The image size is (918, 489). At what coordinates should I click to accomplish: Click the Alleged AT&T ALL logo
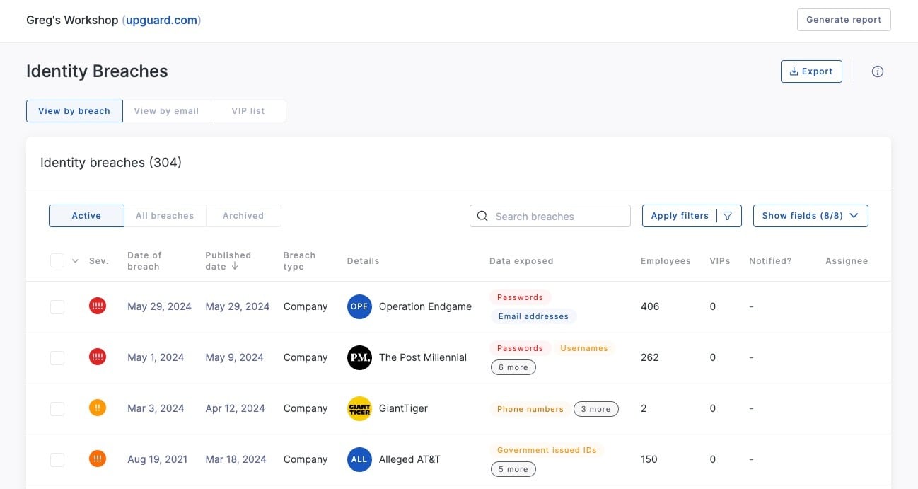coord(359,459)
